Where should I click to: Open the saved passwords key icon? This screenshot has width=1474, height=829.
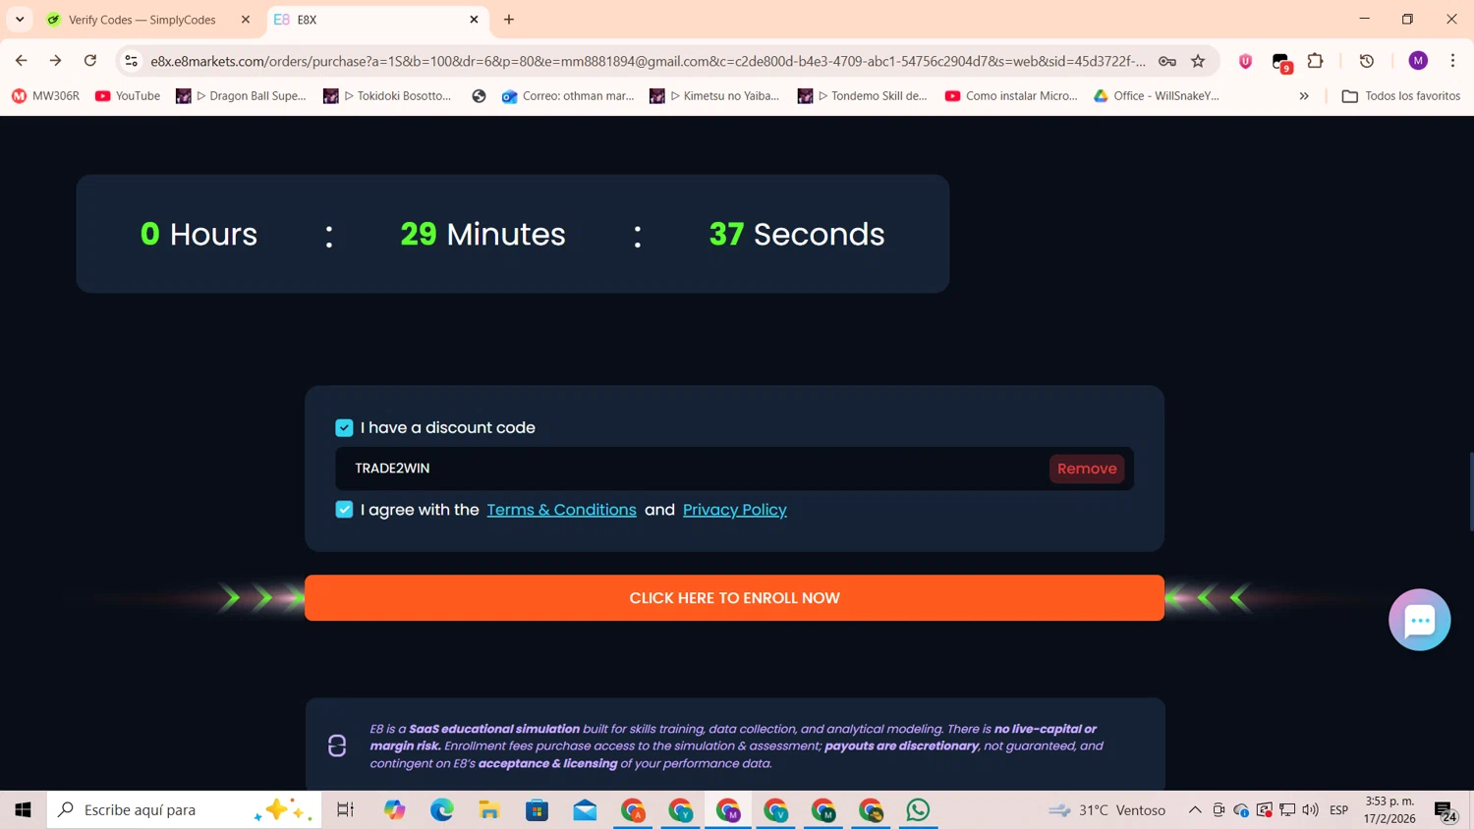click(x=1167, y=61)
